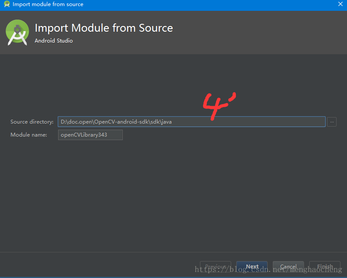Click the Module name label

[x=29, y=135]
